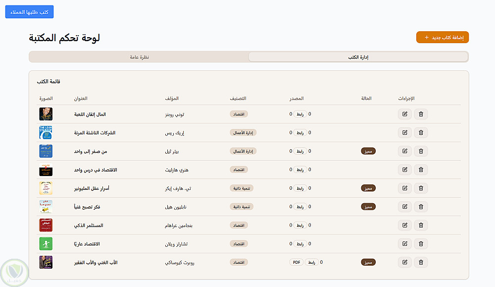Image resolution: width=495 pixels, height=287 pixels.
Task: Edit the book الأب الغني والأب الفقير
Action: 404,262
